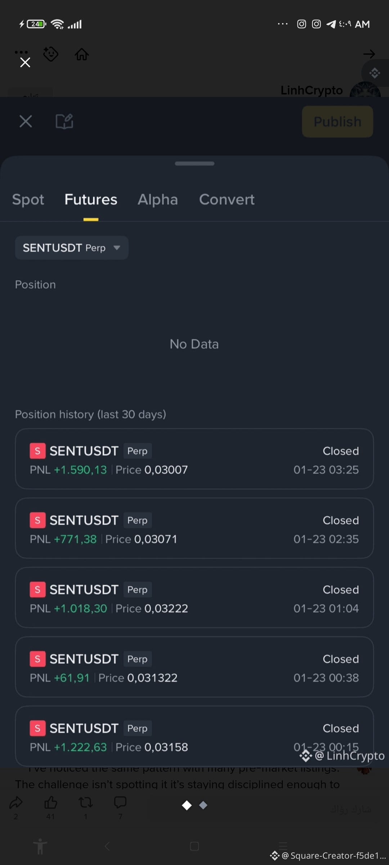The image size is (389, 865).
Task: Tap the sheet drag handle bar
Action: coord(194,164)
